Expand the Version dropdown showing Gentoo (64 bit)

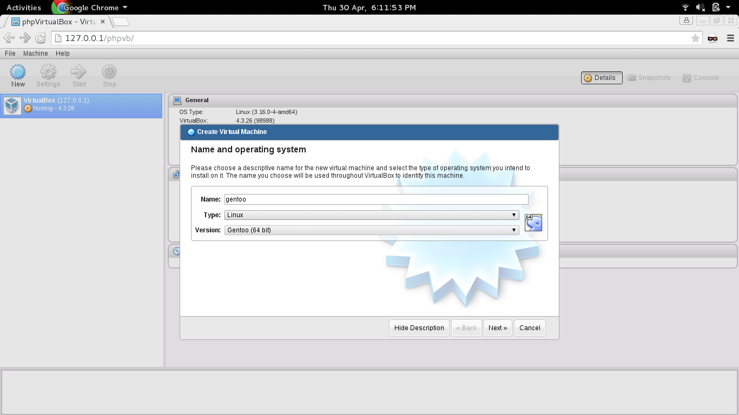(372, 230)
